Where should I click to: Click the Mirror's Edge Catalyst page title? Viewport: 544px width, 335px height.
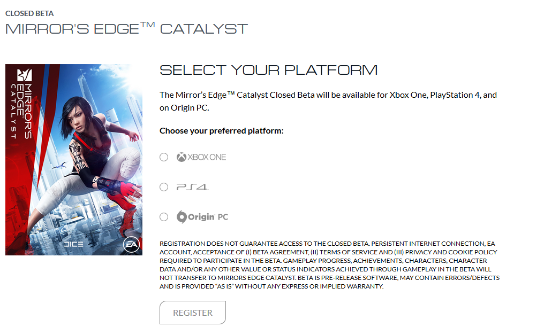click(127, 29)
